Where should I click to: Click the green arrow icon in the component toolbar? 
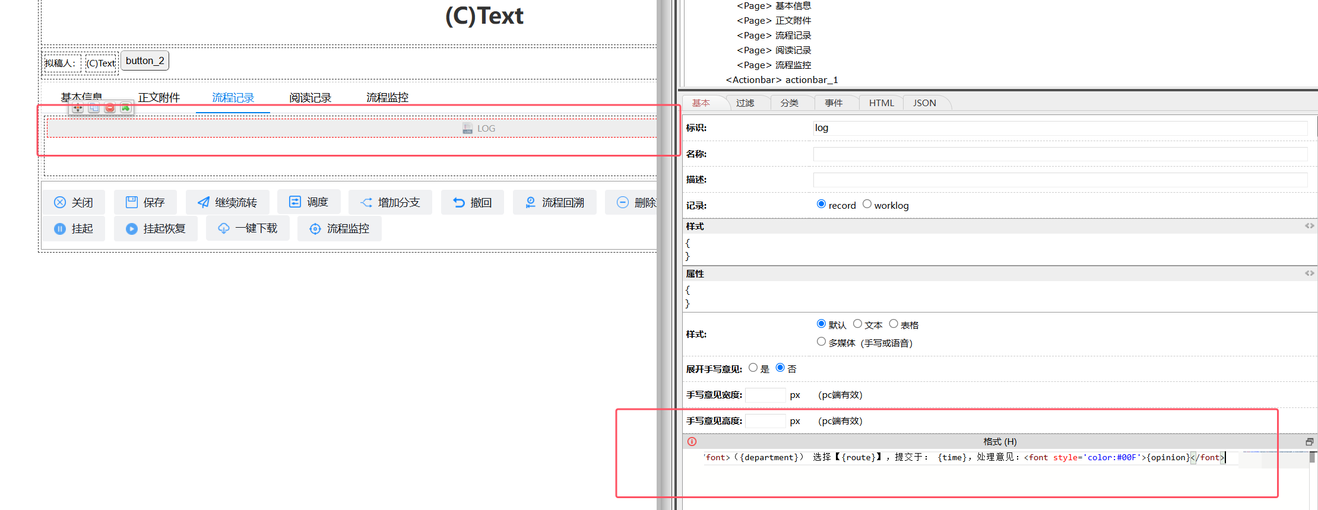(125, 107)
